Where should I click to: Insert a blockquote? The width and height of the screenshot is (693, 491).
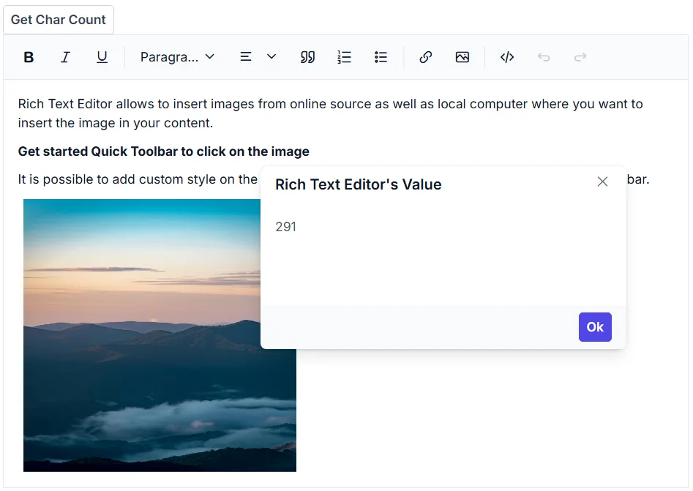pos(307,57)
